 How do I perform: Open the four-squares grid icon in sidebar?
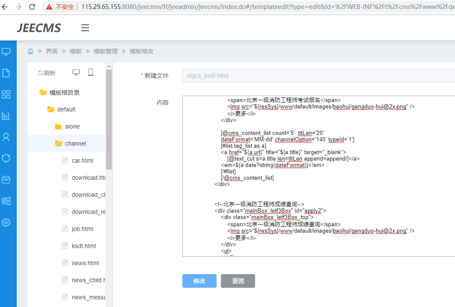coord(6,94)
